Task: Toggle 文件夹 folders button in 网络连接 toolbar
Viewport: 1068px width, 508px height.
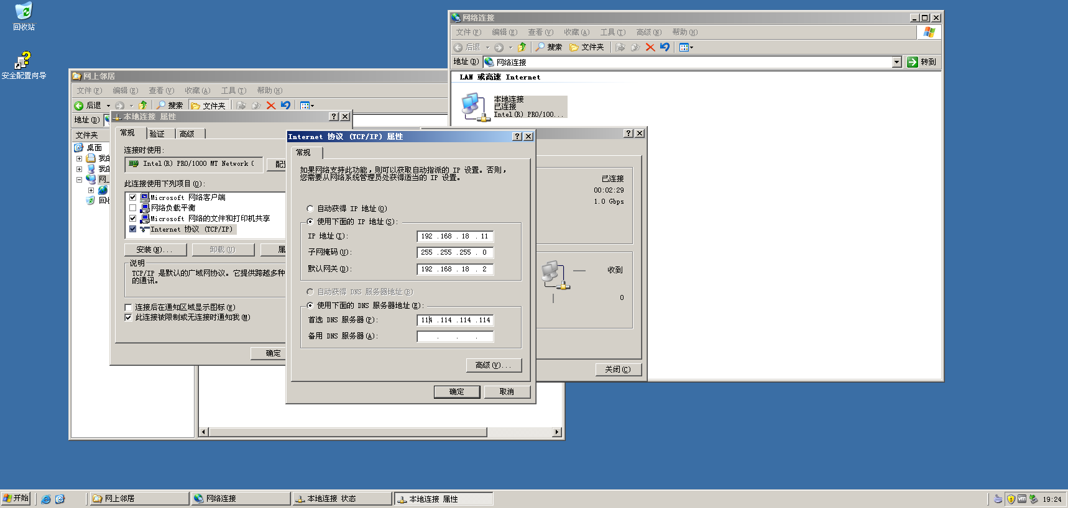Action: point(586,47)
